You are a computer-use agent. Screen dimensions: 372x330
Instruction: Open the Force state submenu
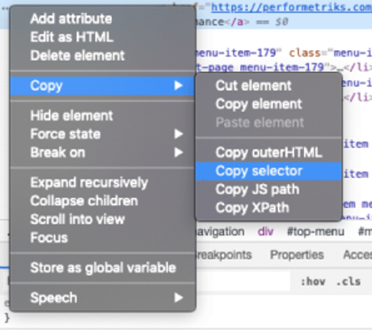point(103,134)
